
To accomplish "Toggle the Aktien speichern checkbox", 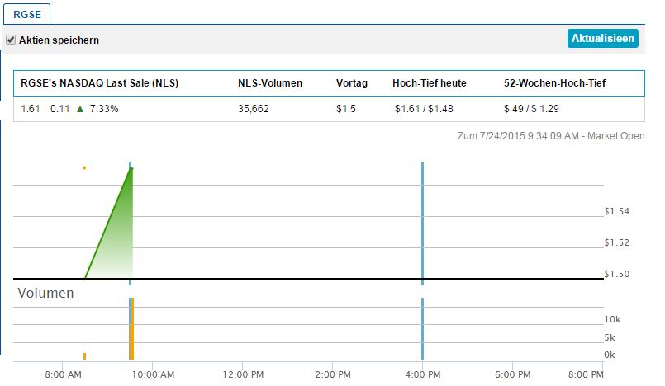I will (11, 40).
